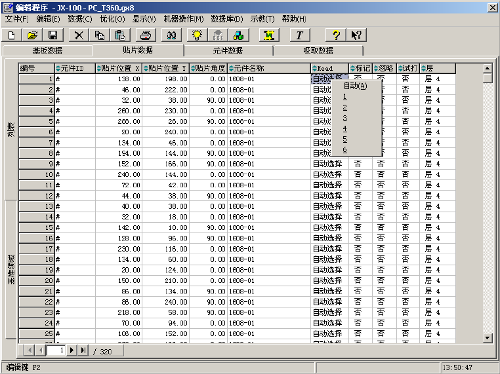Select head 3 in the Head popup list
This screenshot has width=500, height=374.
click(x=344, y=118)
